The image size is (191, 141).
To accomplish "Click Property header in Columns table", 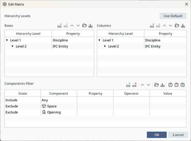I will [165, 33].
